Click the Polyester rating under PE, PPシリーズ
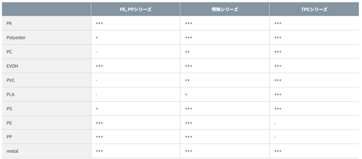This screenshot has width=362, height=159. pyautogui.click(x=97, y=37)
